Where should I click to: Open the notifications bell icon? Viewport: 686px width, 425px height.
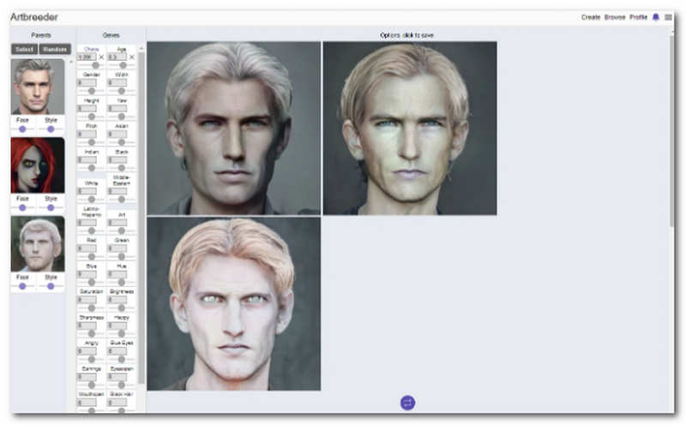(x=656, y=17)
